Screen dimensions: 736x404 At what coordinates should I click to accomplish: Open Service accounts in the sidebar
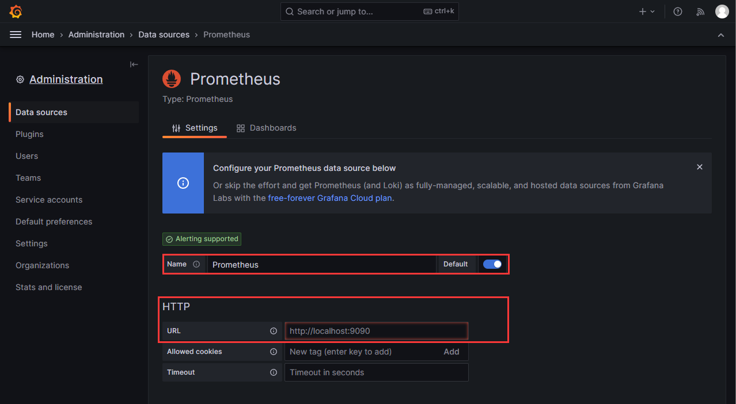click(49, 200)
